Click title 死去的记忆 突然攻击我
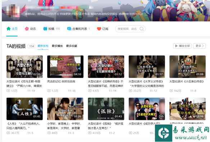Screen dimensions: 210x142 (x=61, y=82)
